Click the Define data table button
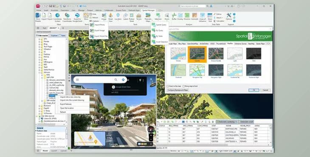This screenshot has width=310, height=157. [x=217, y=14]
